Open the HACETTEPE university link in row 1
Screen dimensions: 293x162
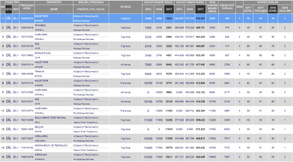(41, 16)
